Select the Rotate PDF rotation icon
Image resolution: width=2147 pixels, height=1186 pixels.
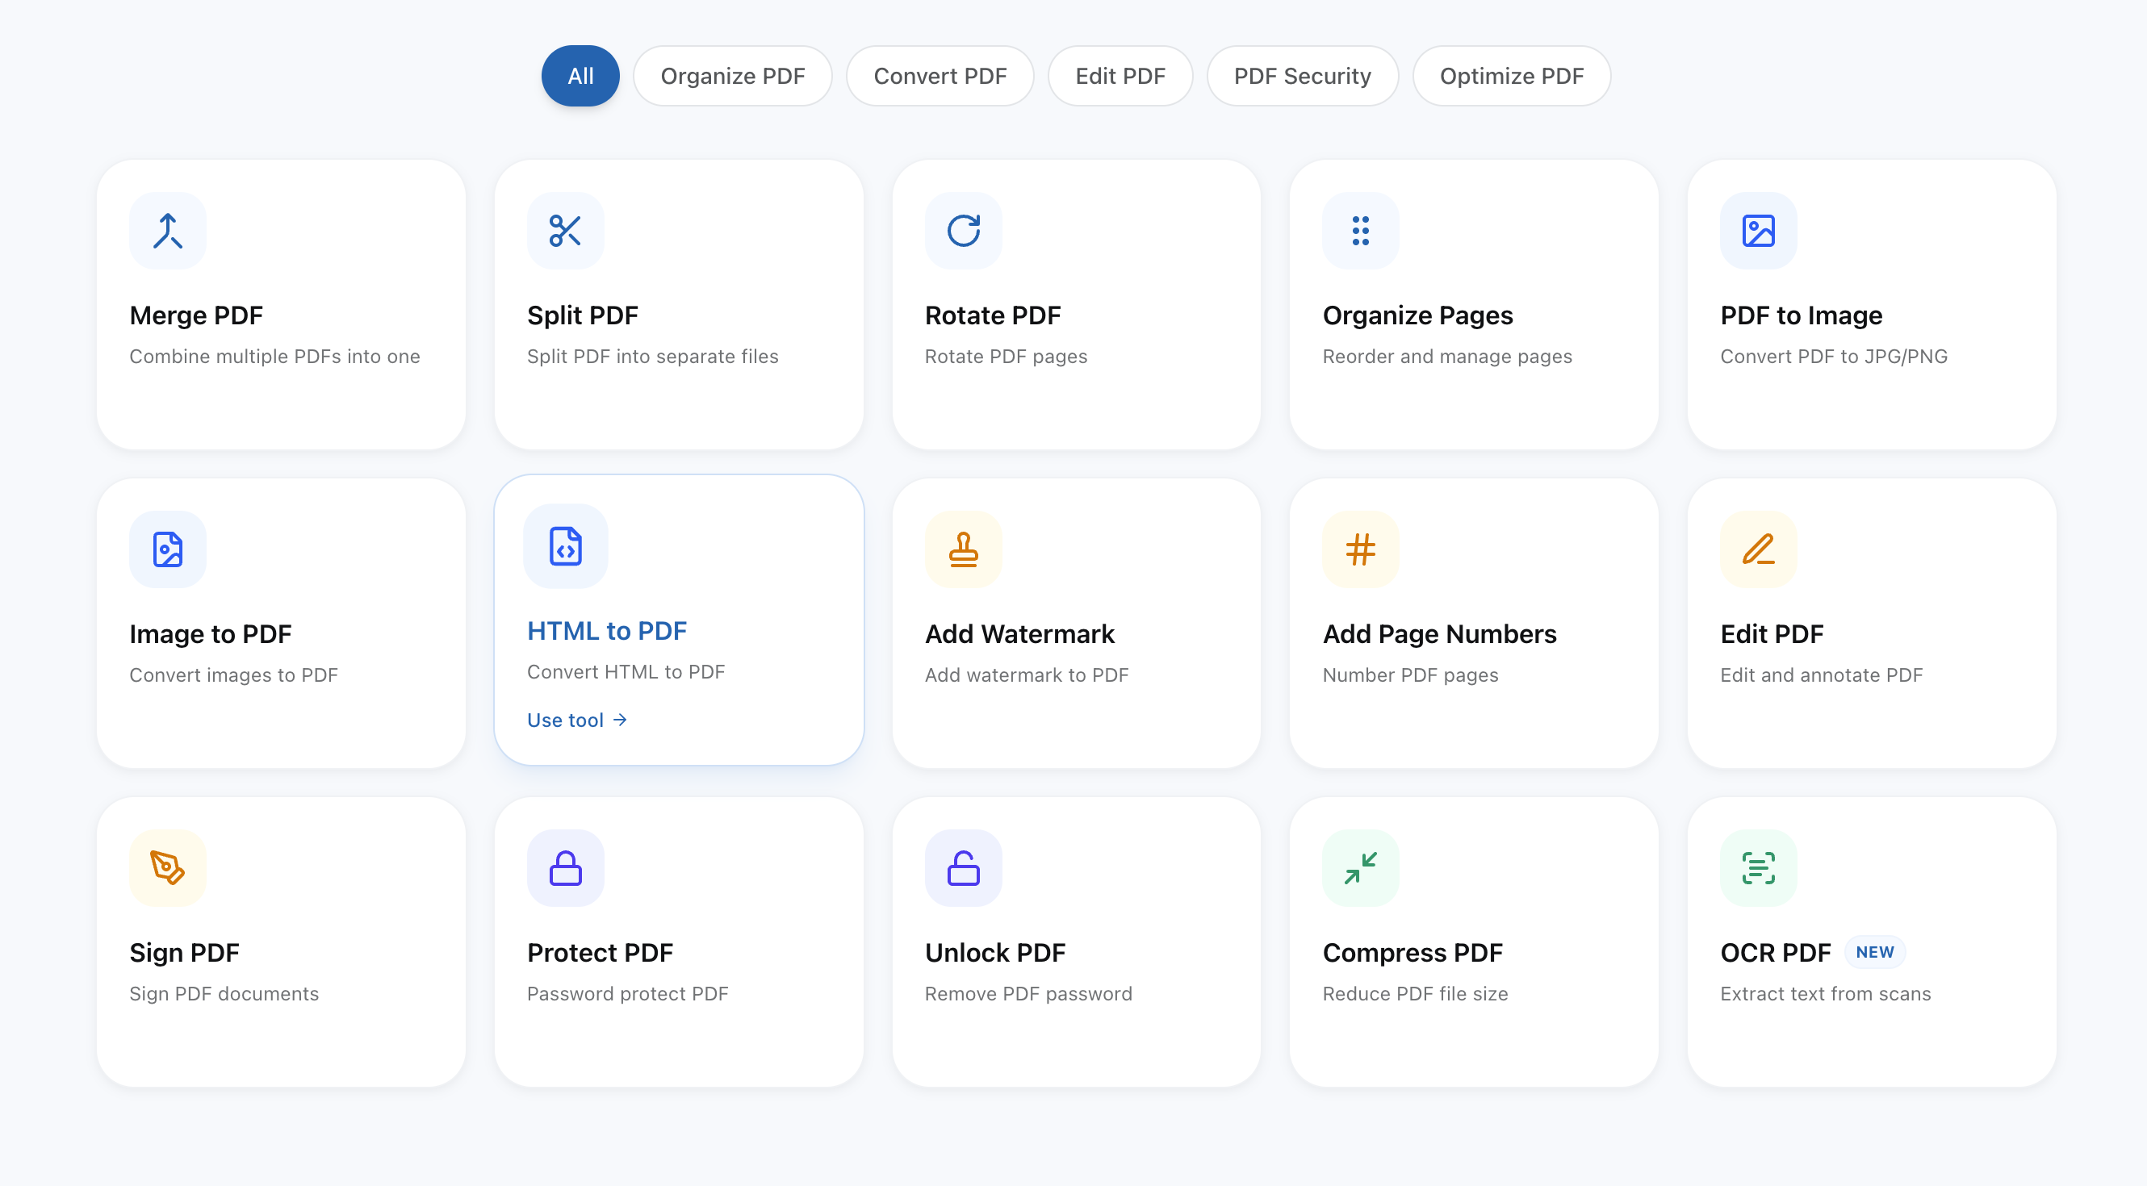coord(963,231)
